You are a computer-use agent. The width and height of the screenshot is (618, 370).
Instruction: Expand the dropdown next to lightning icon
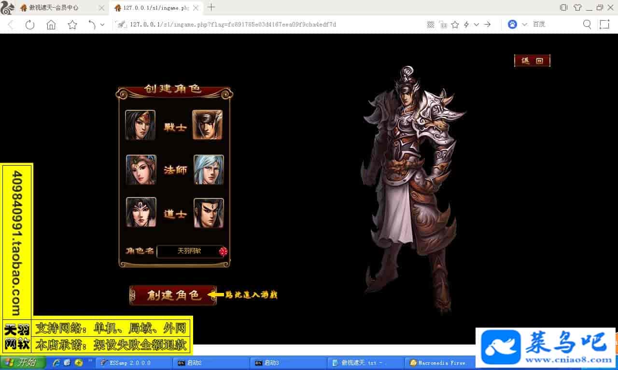(x=477, y=25)
